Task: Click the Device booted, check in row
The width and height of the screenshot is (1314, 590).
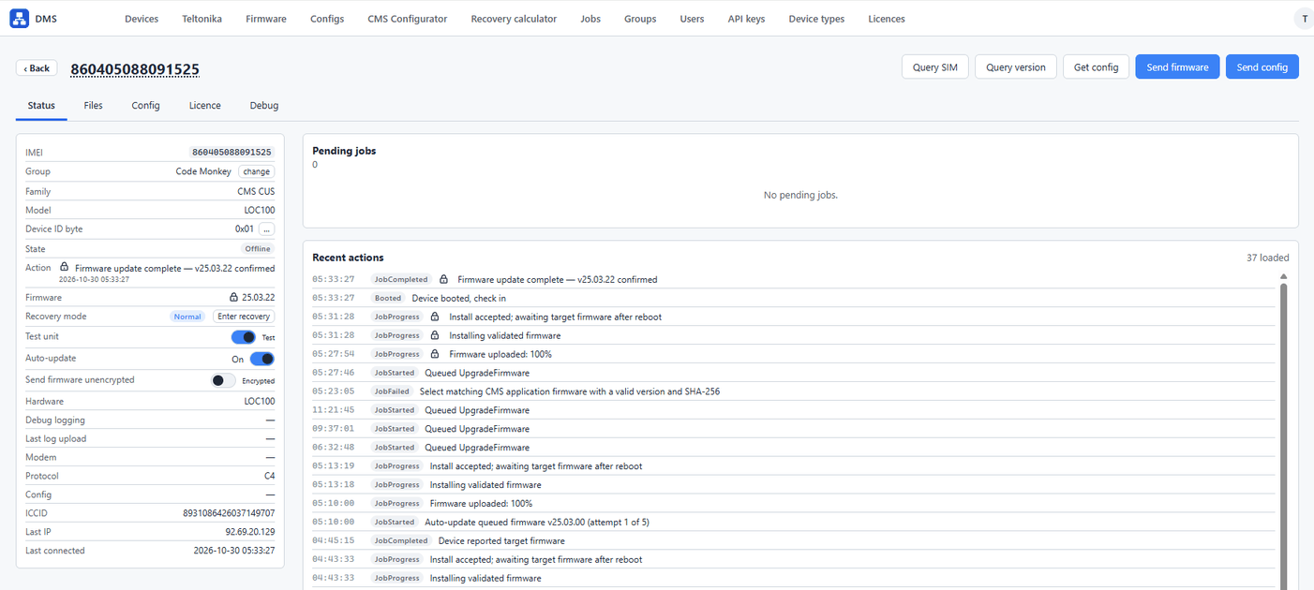Action: 793,298
